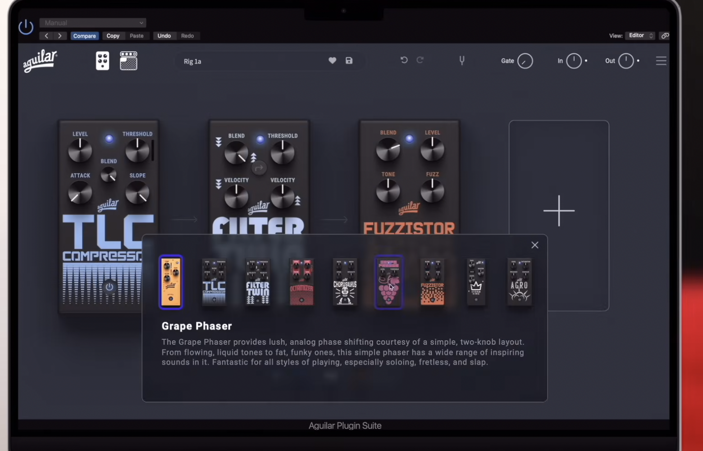Click the Paste button
The image size is (703, 451).
137,36
